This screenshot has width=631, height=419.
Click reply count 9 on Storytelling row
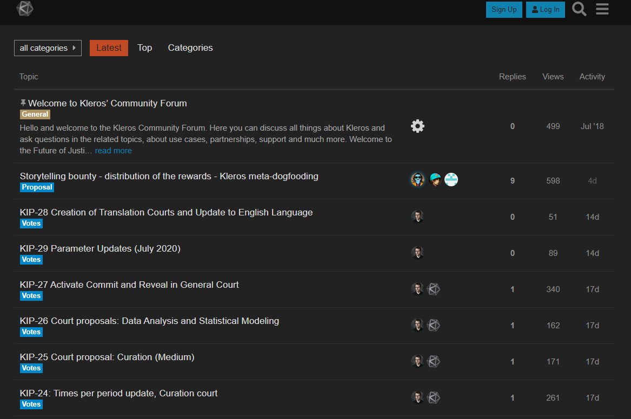[512, 181]
